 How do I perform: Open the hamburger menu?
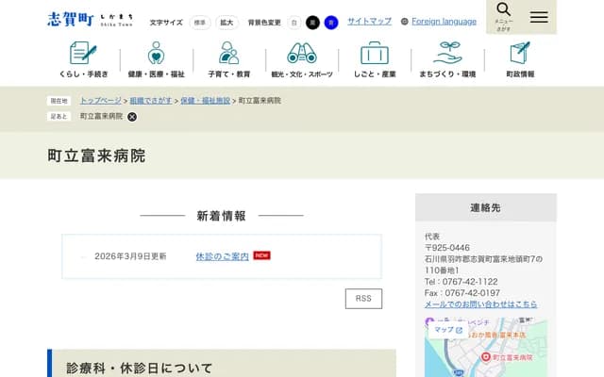539,17
